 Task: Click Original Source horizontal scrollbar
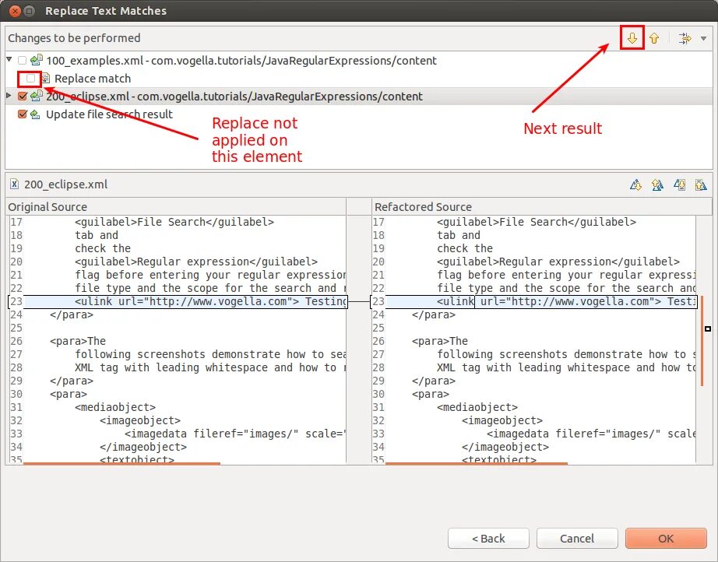pos(121,463)
